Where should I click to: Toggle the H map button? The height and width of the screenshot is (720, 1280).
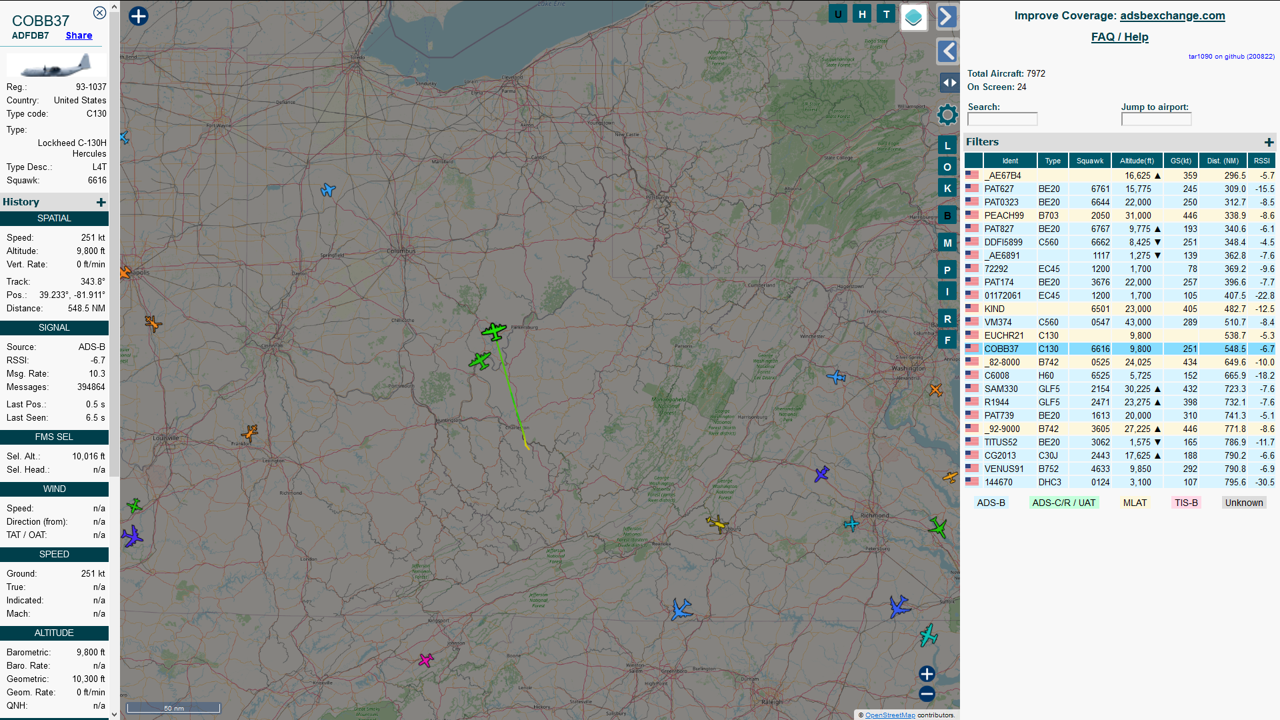(862, 14)
